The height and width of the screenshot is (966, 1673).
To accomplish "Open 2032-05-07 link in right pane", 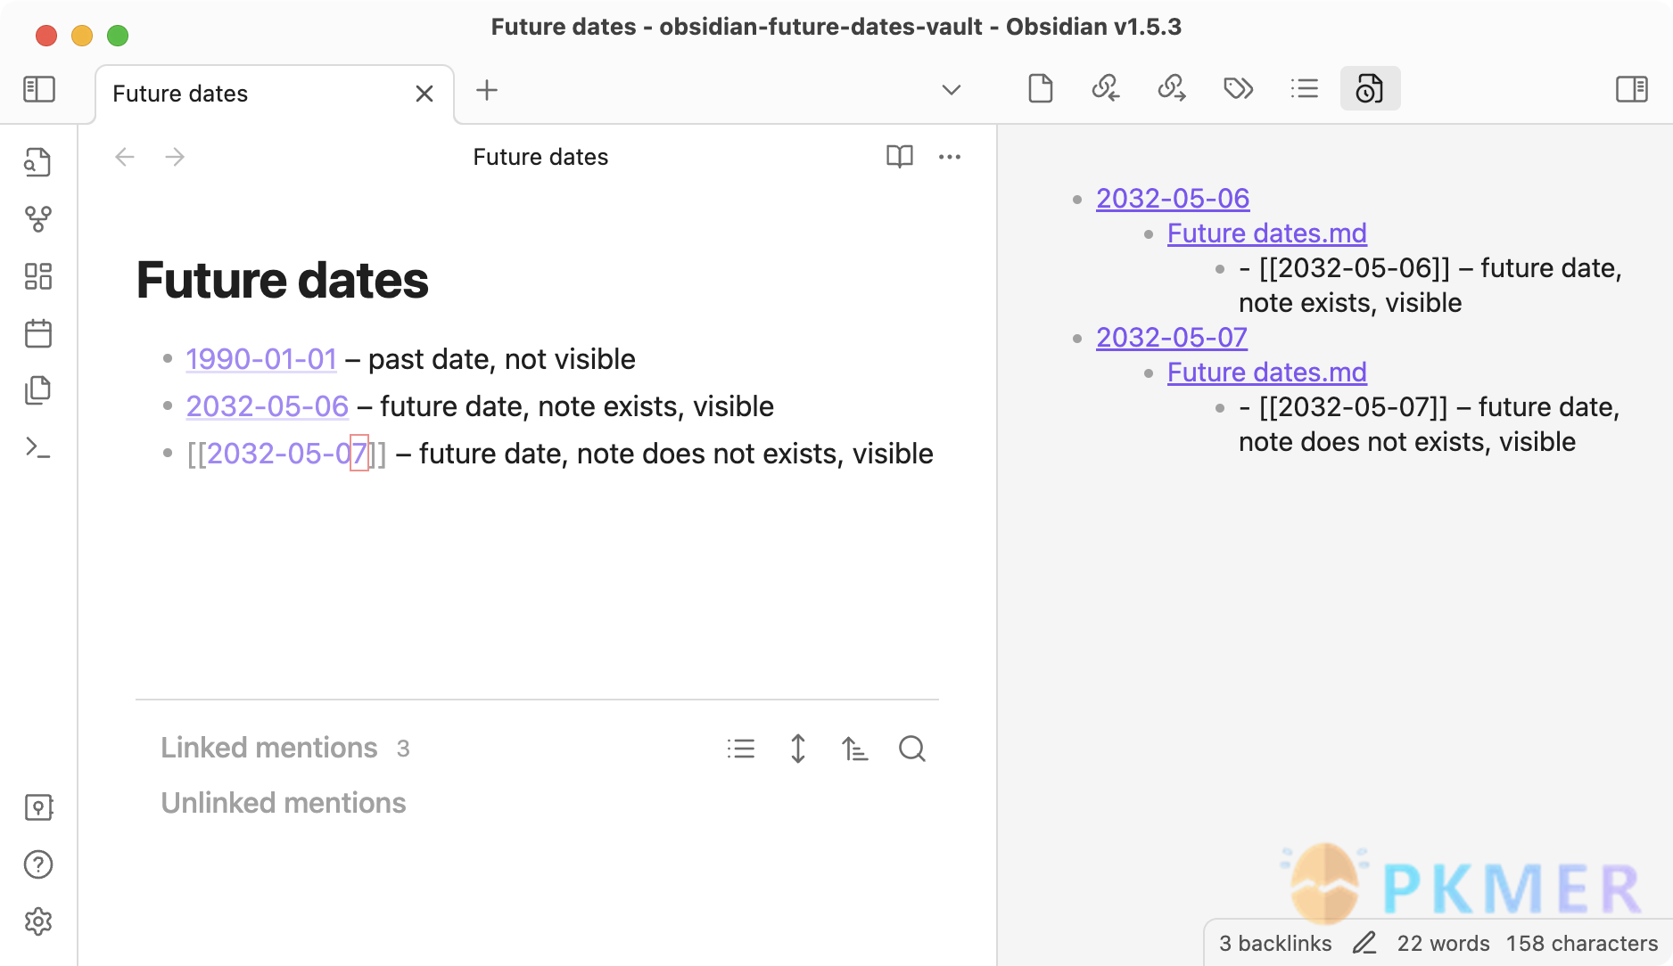I will [1172, 338].
